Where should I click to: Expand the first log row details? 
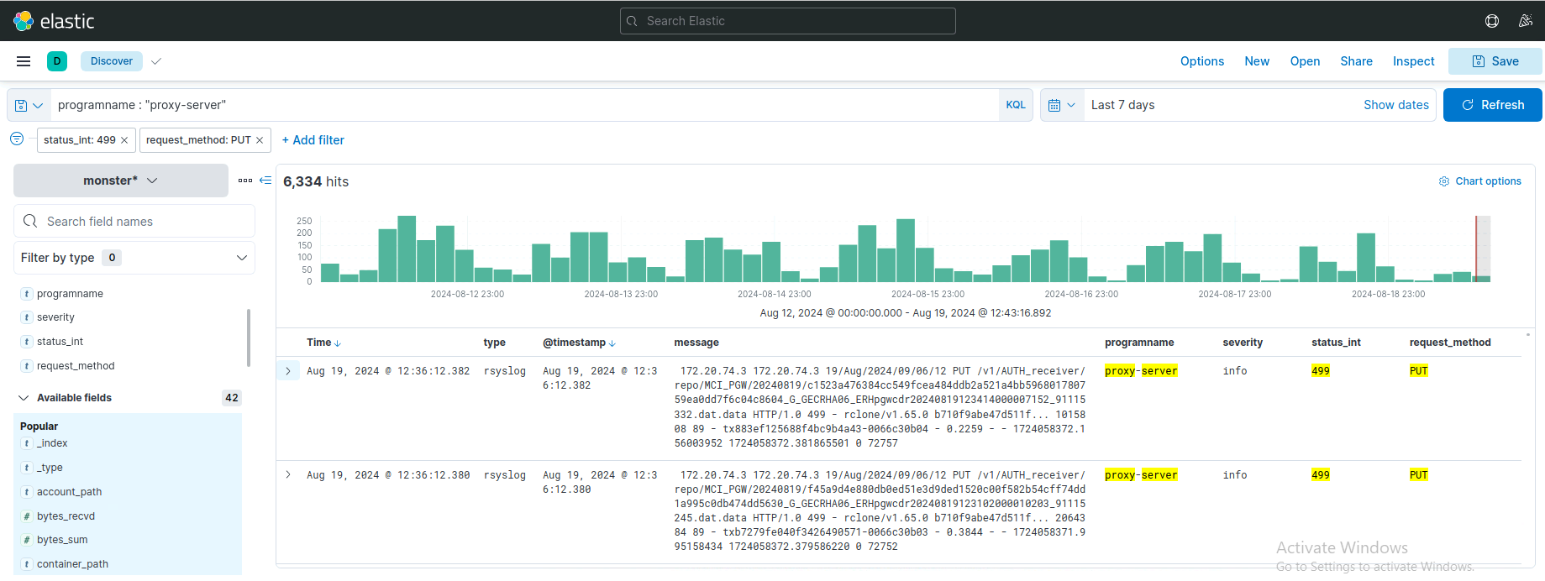[288, 371]
